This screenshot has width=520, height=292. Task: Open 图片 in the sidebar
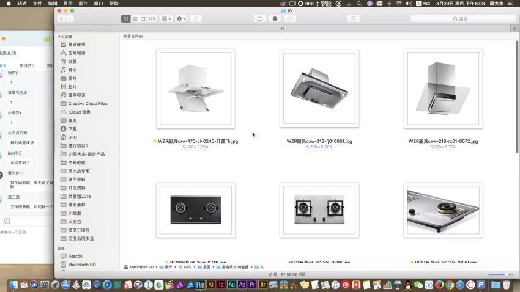pyautogui.click(x=72, y=78)
